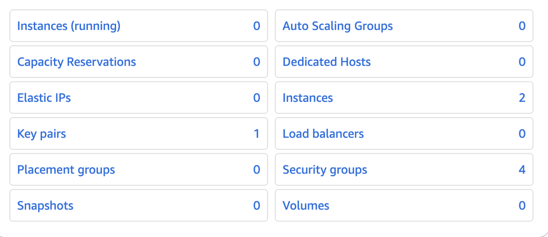This screenshot has height=237, width=548.
Task: Click the count 0 beside Capacity Reservations
Action: click(256, 62)
